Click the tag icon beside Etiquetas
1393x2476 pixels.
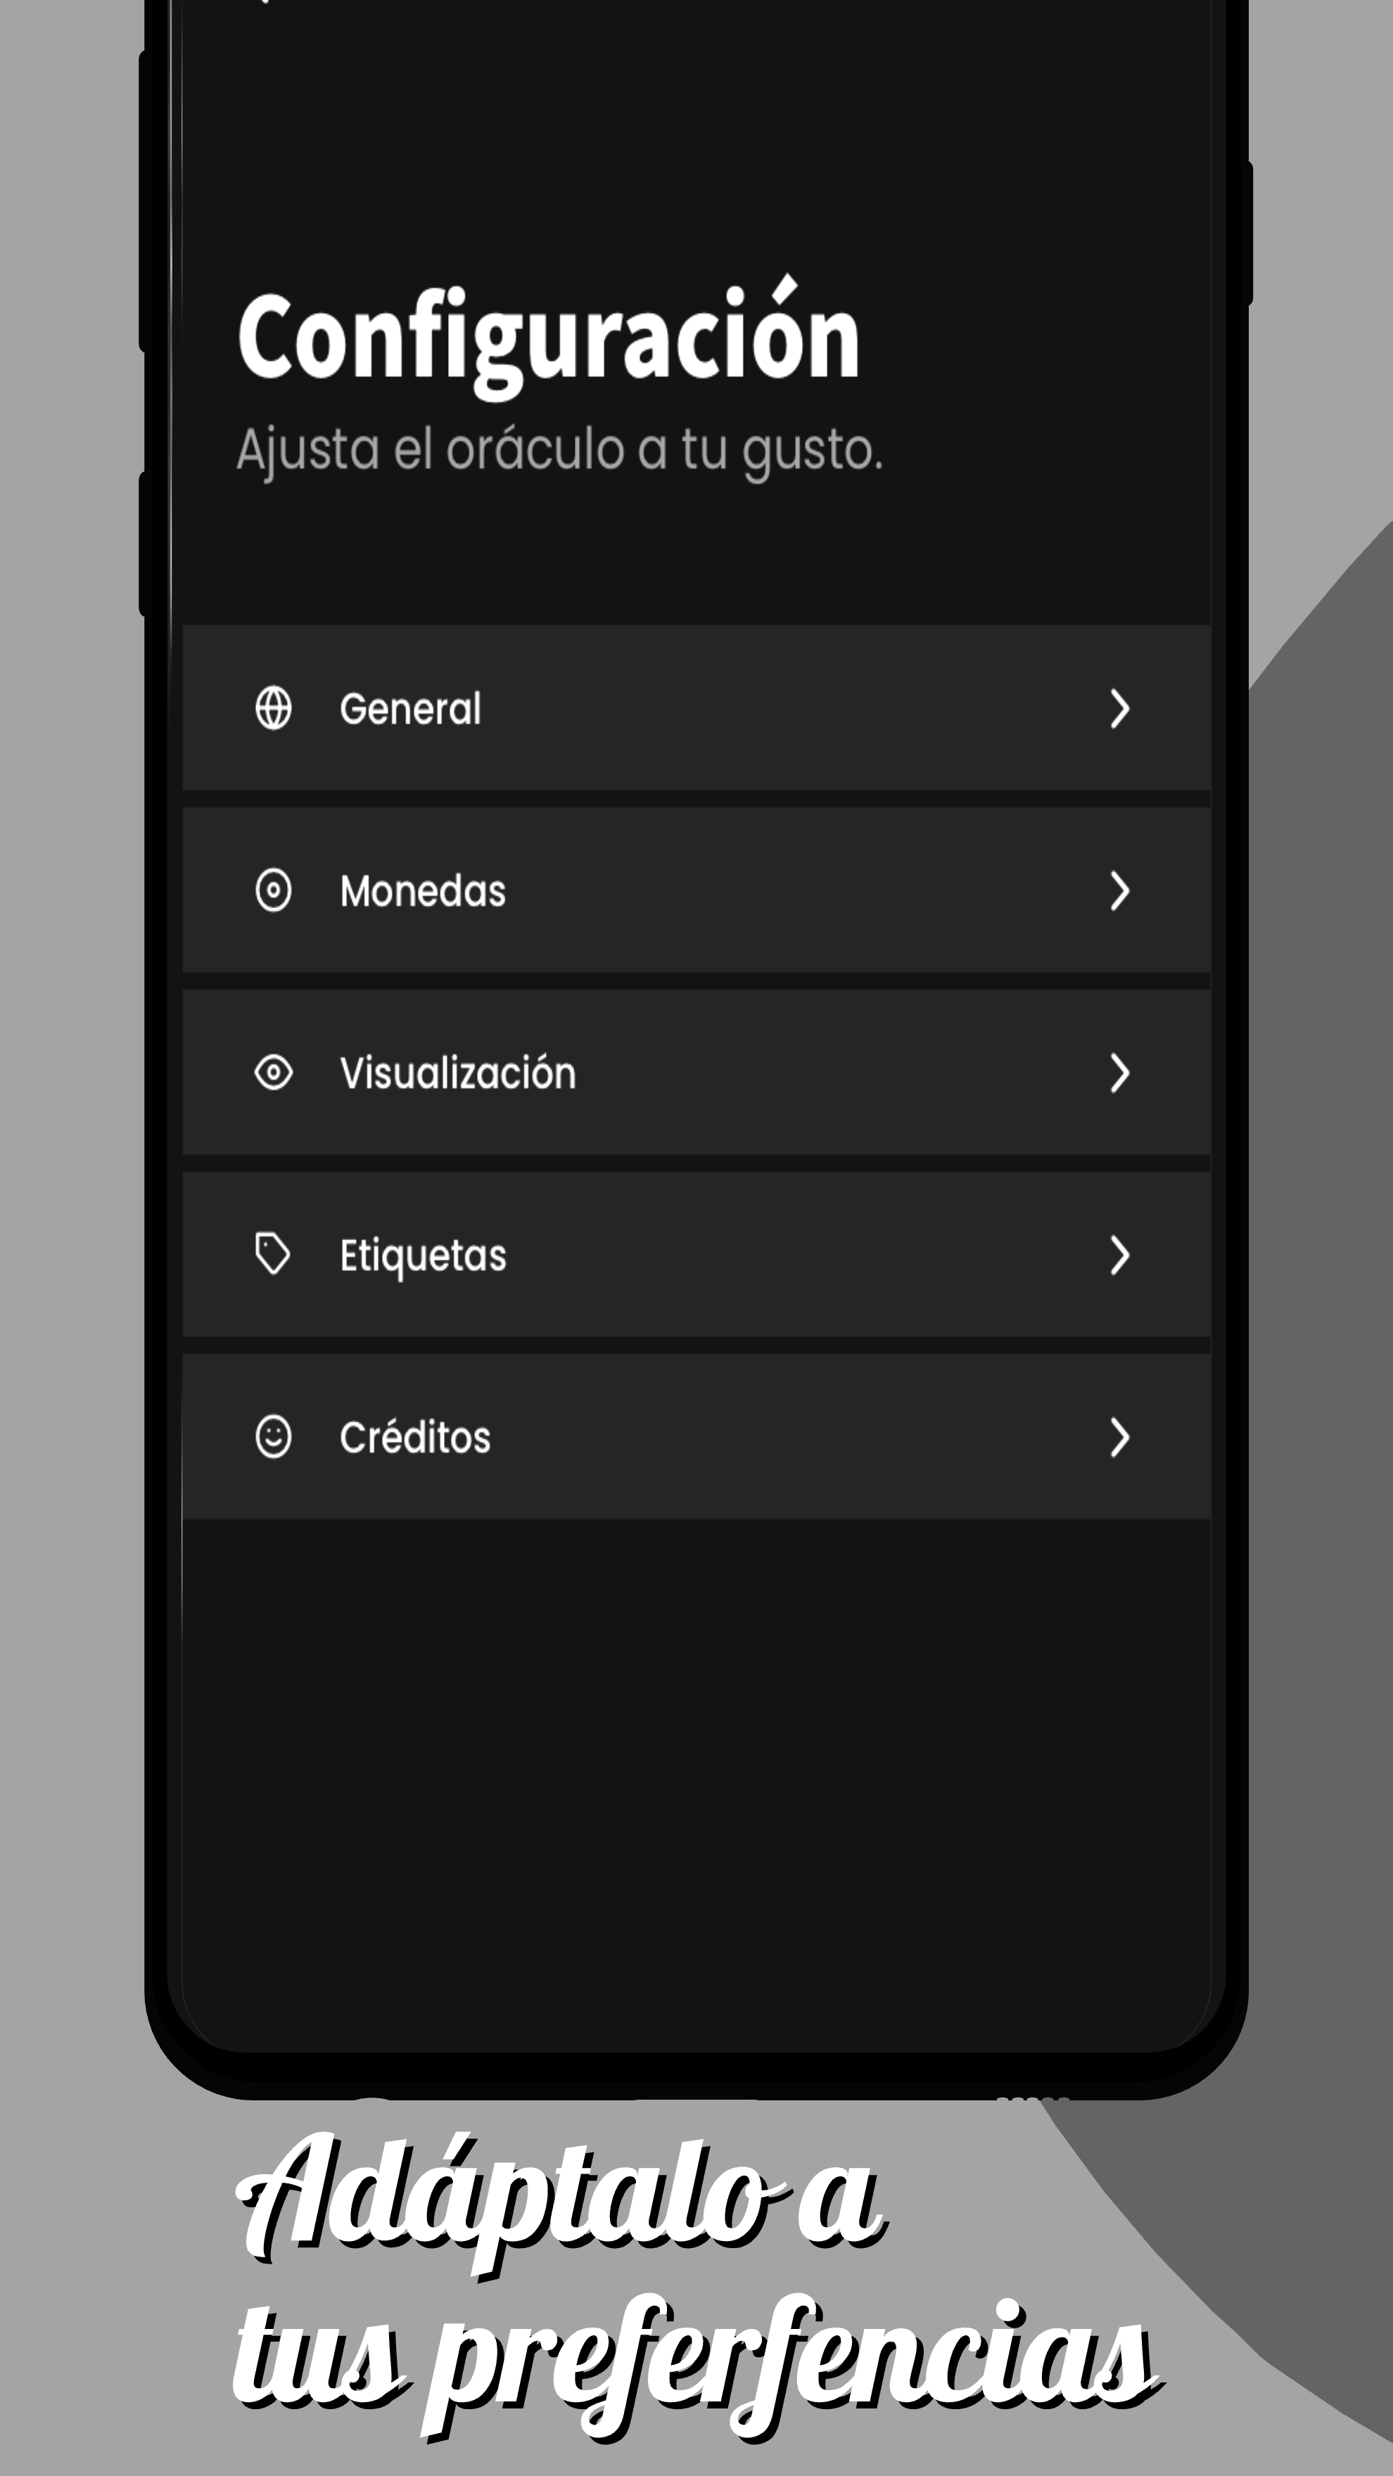click(x=272, y=1254)
